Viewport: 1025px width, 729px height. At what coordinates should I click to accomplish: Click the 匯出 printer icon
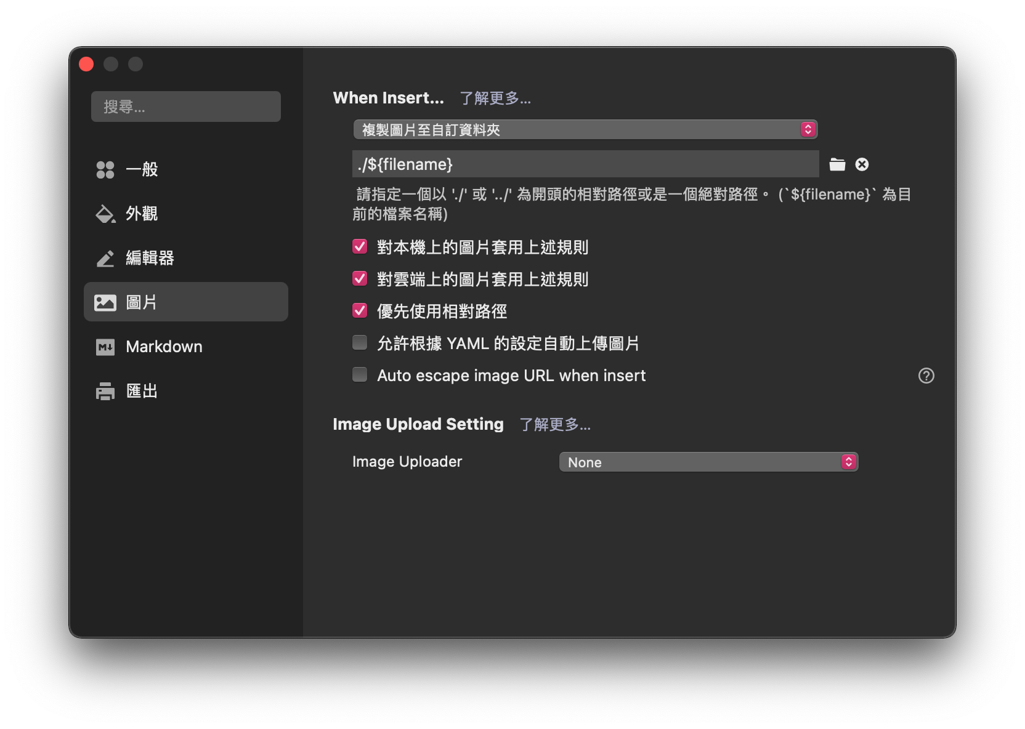[x=105, y=392]
